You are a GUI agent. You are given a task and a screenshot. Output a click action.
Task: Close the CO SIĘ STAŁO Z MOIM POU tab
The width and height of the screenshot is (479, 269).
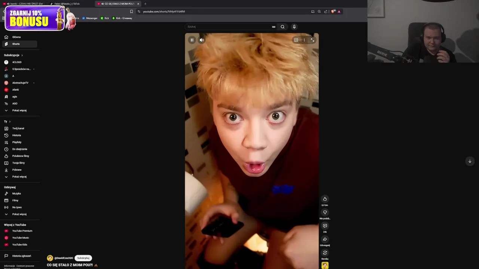138,4
